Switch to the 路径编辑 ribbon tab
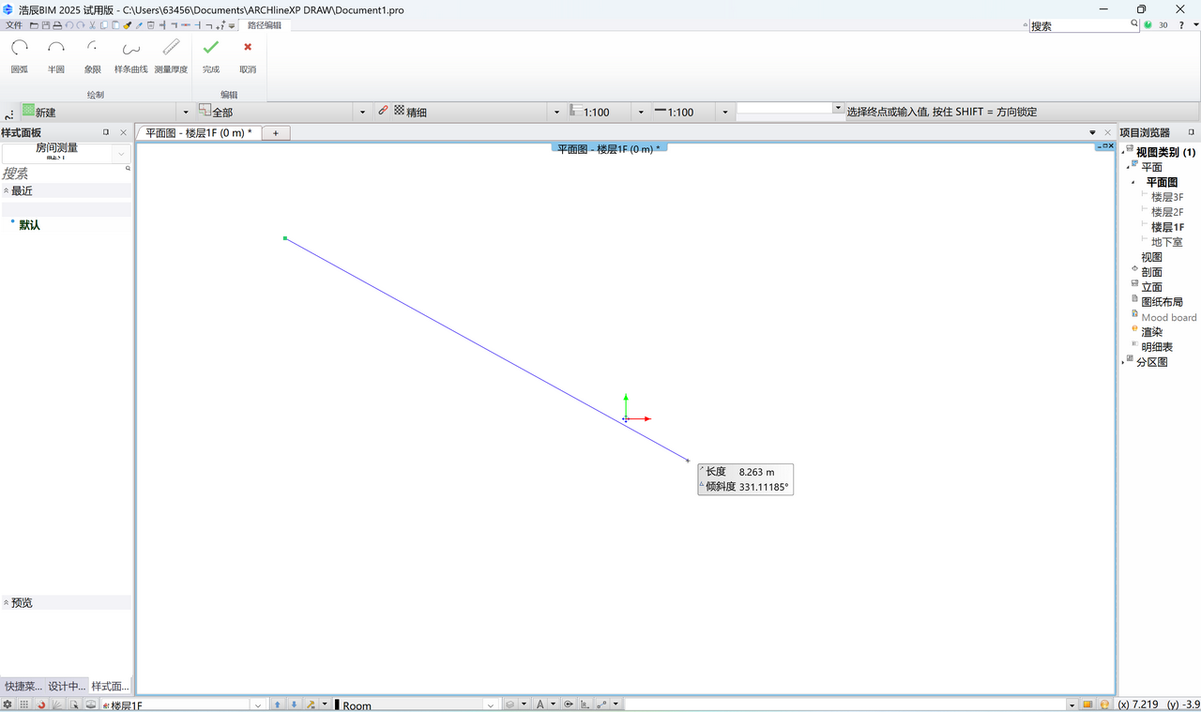The width and height of the screenshot is (1201, 712). pyautogui.click(x=264, y=25)
